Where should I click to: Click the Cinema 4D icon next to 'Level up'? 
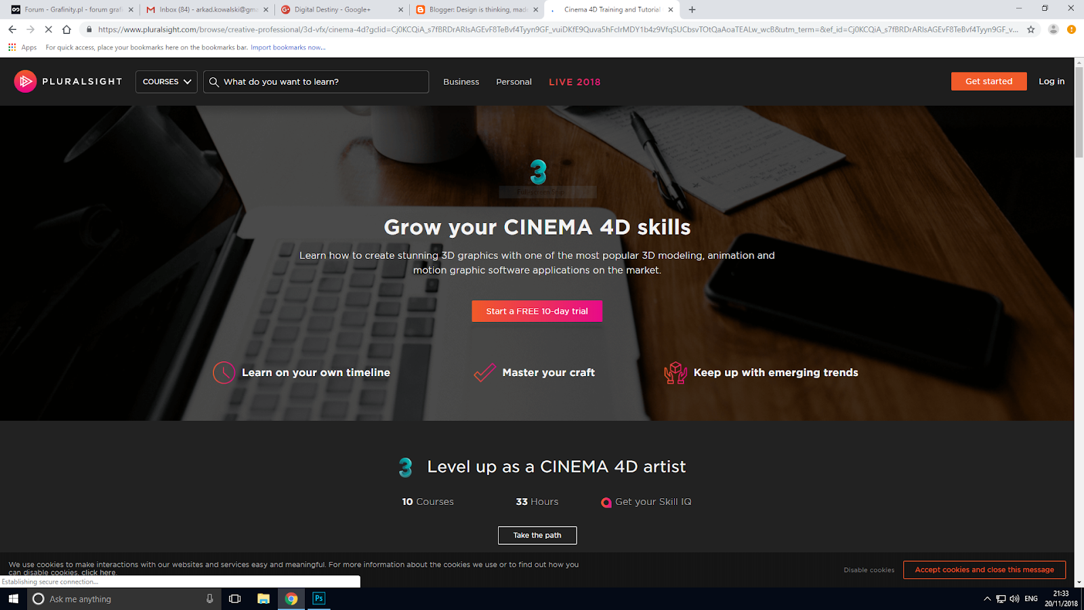pos(406,467)
